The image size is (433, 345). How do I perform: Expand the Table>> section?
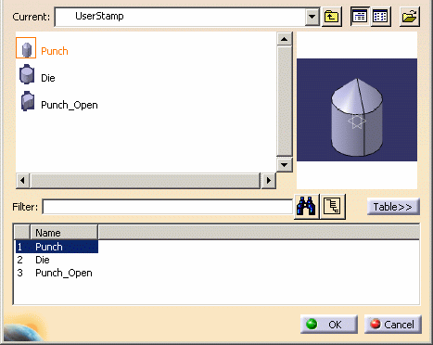(x=393, y=207)
